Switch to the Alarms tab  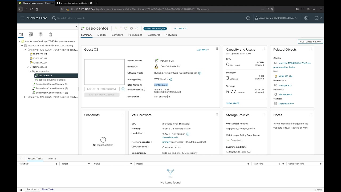tap(52, 159)
